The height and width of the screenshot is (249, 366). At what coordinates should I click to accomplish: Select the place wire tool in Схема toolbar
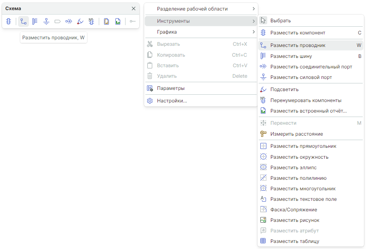pos(23,21)
